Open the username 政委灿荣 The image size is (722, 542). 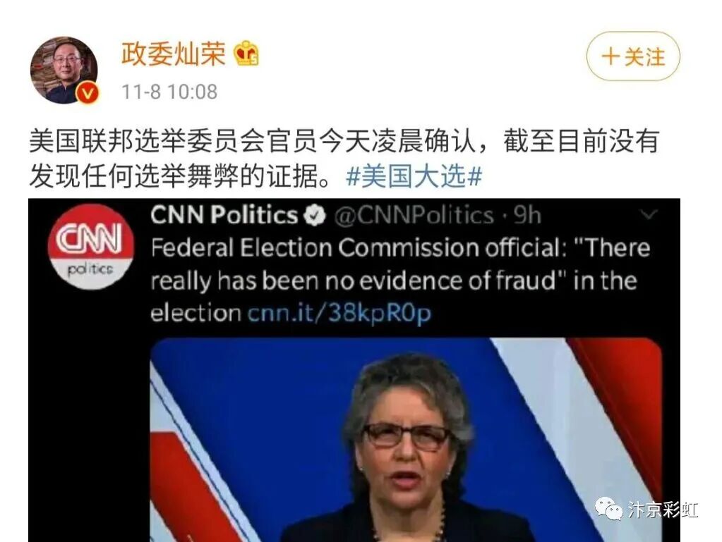point(173,54)
